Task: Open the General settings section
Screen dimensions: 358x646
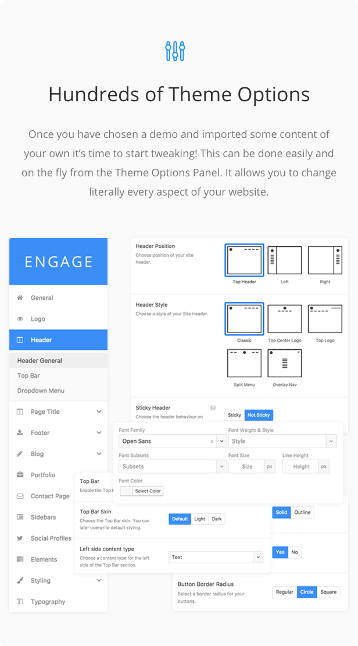Action: point(58,298)
